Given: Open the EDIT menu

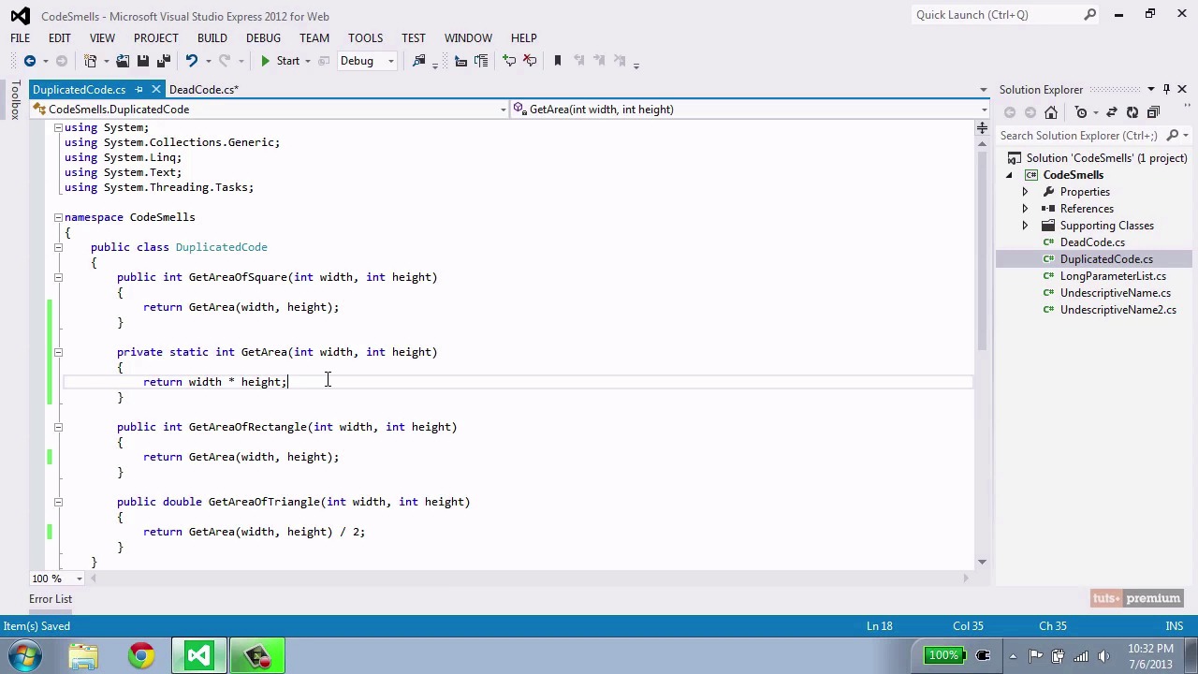Looking at the screenshot, I should [59, 37].
